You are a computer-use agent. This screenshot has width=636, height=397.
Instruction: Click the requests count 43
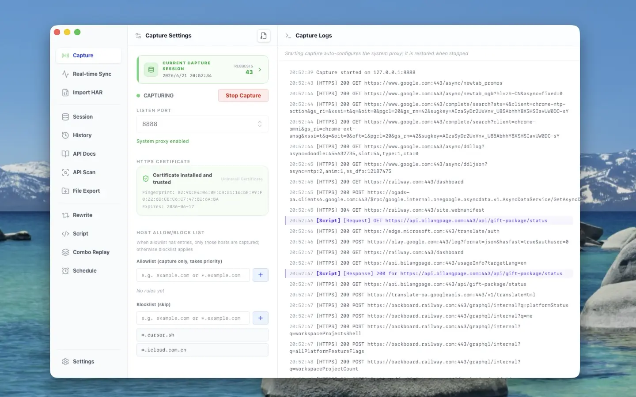249,72
